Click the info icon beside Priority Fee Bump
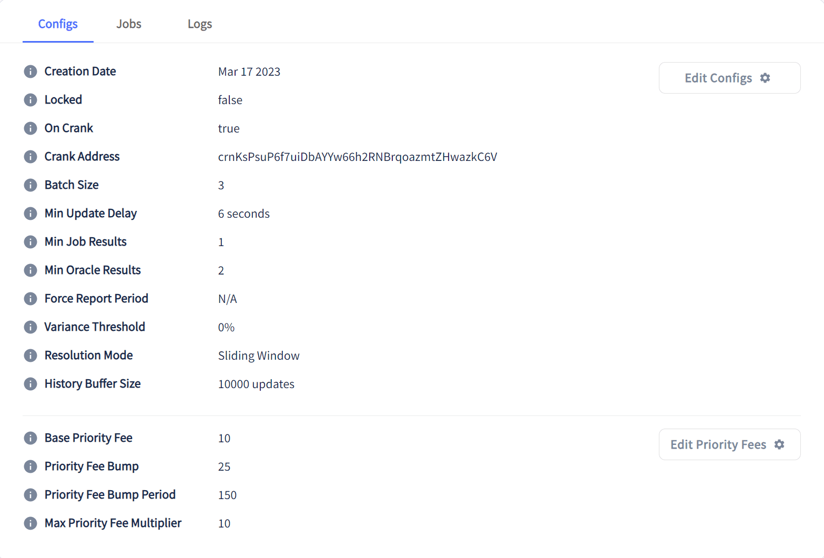The width and height of the screenshot is (824, 558). pyautogui.click(x=30, y=466)
